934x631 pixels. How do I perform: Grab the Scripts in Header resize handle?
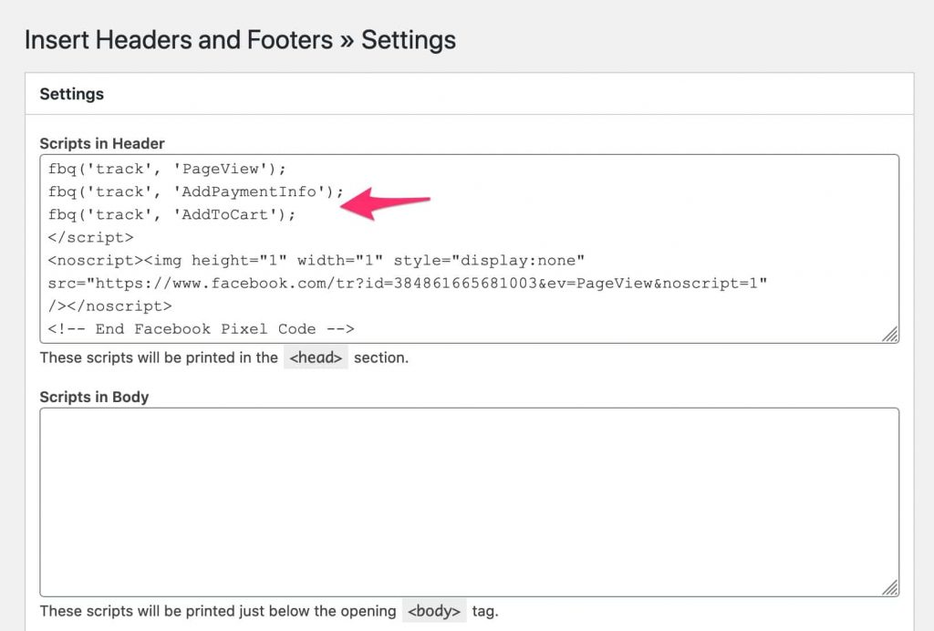click(889, 335)
